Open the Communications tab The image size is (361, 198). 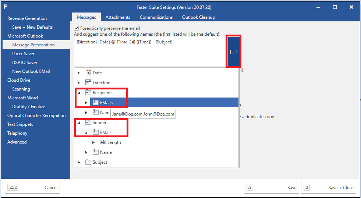(156, 17)
